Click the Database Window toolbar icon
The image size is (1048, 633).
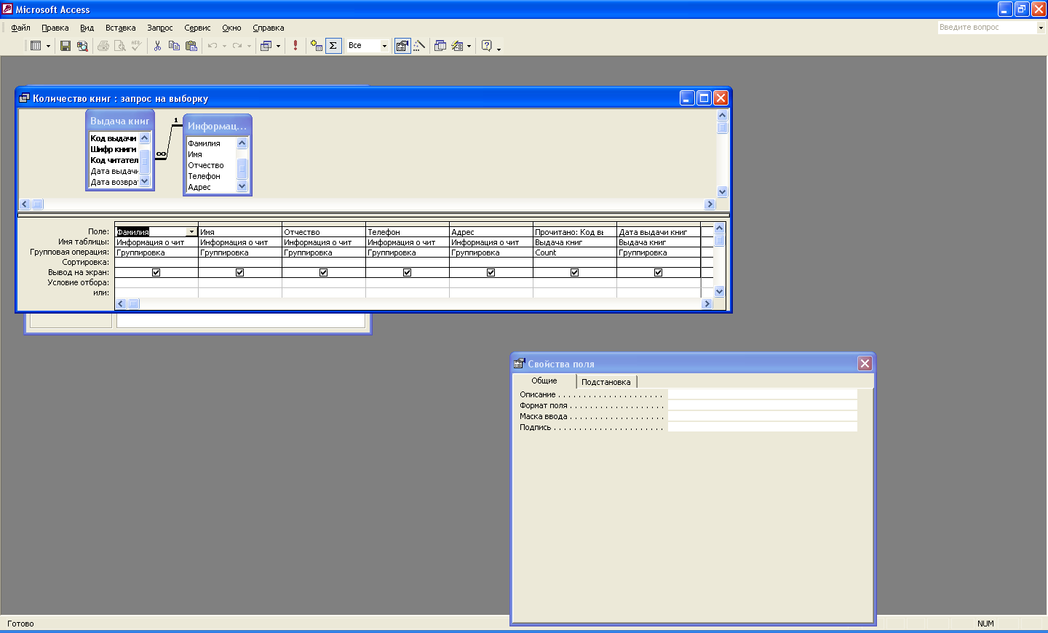tap(440, 46)
